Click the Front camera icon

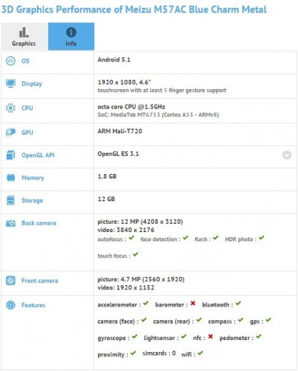[11, 280]
